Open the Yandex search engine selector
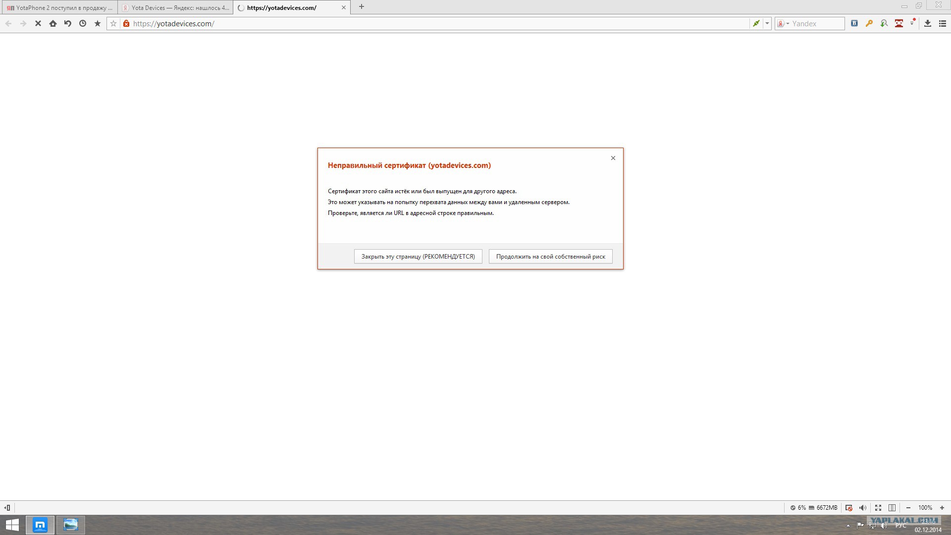This screenshot has height=535, width=951. pos(783,23)
